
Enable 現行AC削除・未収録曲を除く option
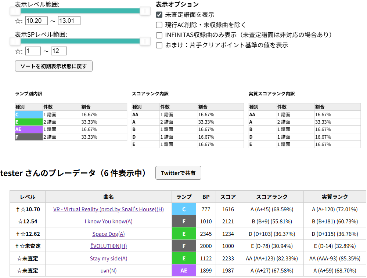tap(159, 25)
